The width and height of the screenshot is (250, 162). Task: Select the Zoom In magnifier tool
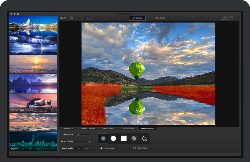tap(72, 18)
